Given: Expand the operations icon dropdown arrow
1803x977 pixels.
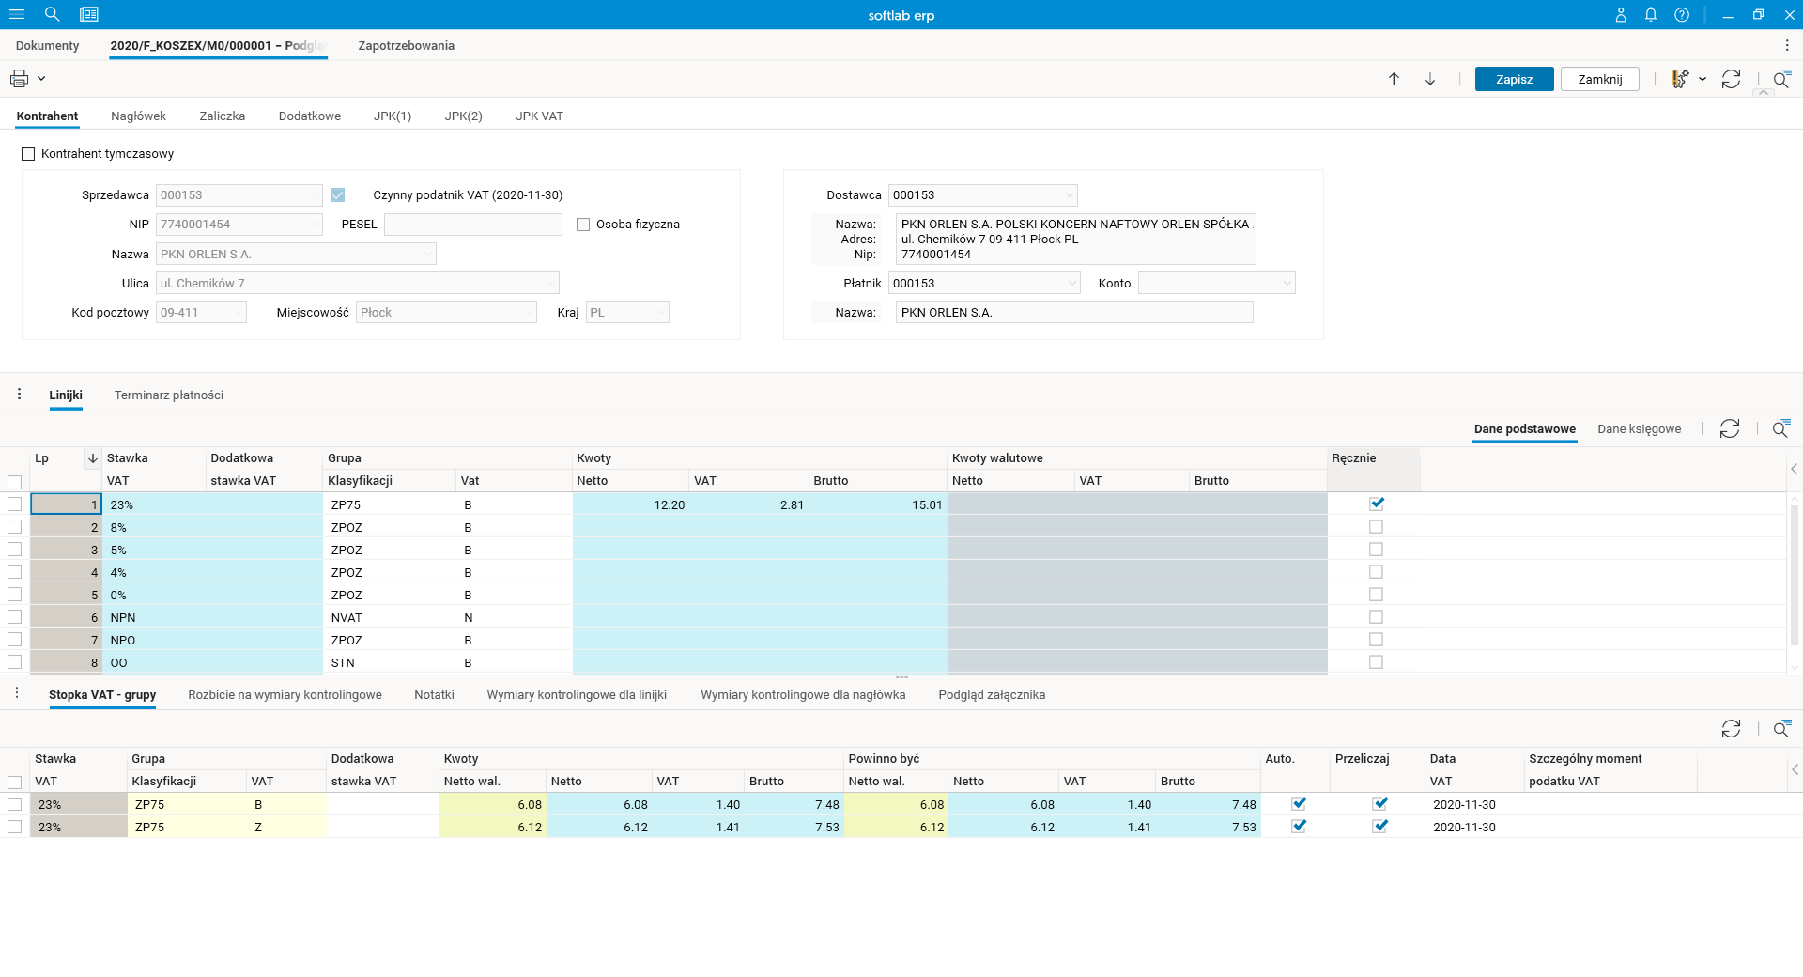Looking at the screenshot, I should click(1703, 80).
